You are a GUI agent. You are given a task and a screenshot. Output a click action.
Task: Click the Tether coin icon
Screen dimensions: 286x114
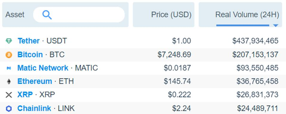(9, 41)
